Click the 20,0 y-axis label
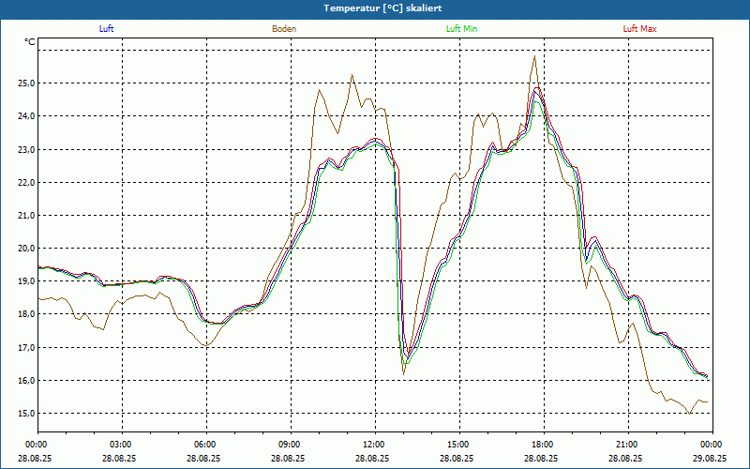Screen dimensions: 750x469 (24, 249)
